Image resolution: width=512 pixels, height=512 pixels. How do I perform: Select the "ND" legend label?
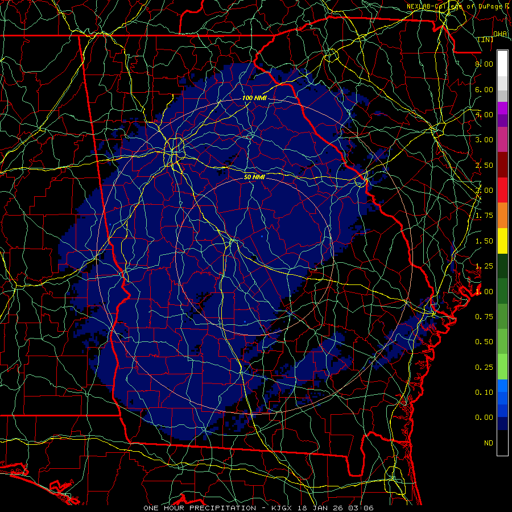[489, 443]
